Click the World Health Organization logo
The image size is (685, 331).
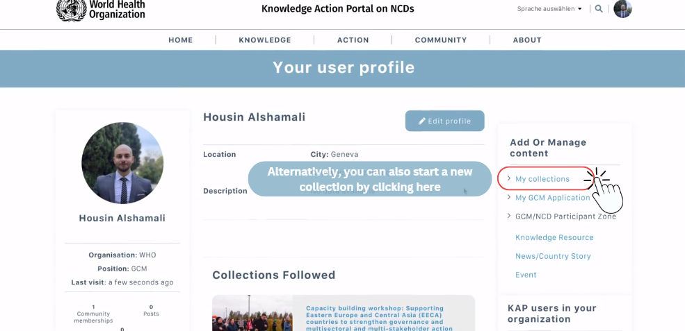click(101, 10)
